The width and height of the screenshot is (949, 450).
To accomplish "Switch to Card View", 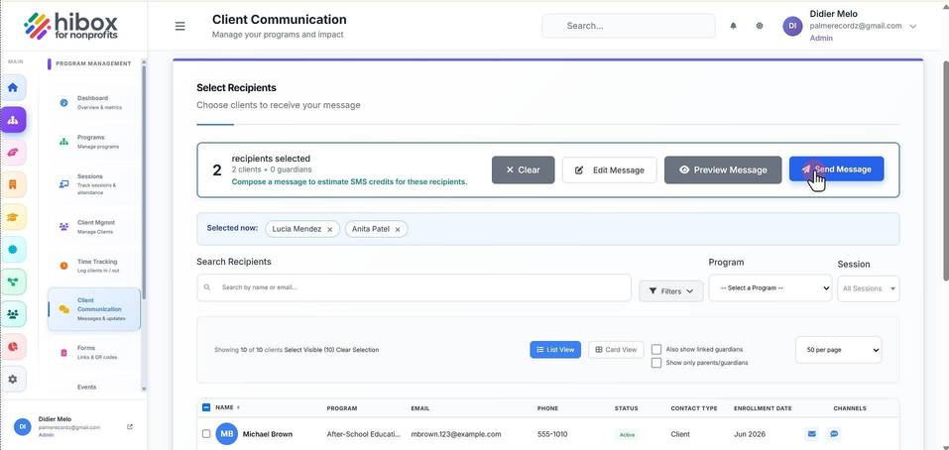I will pos(616,350).
